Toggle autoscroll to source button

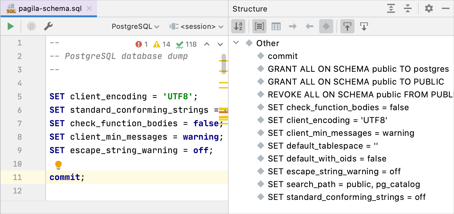coord(347,26)
